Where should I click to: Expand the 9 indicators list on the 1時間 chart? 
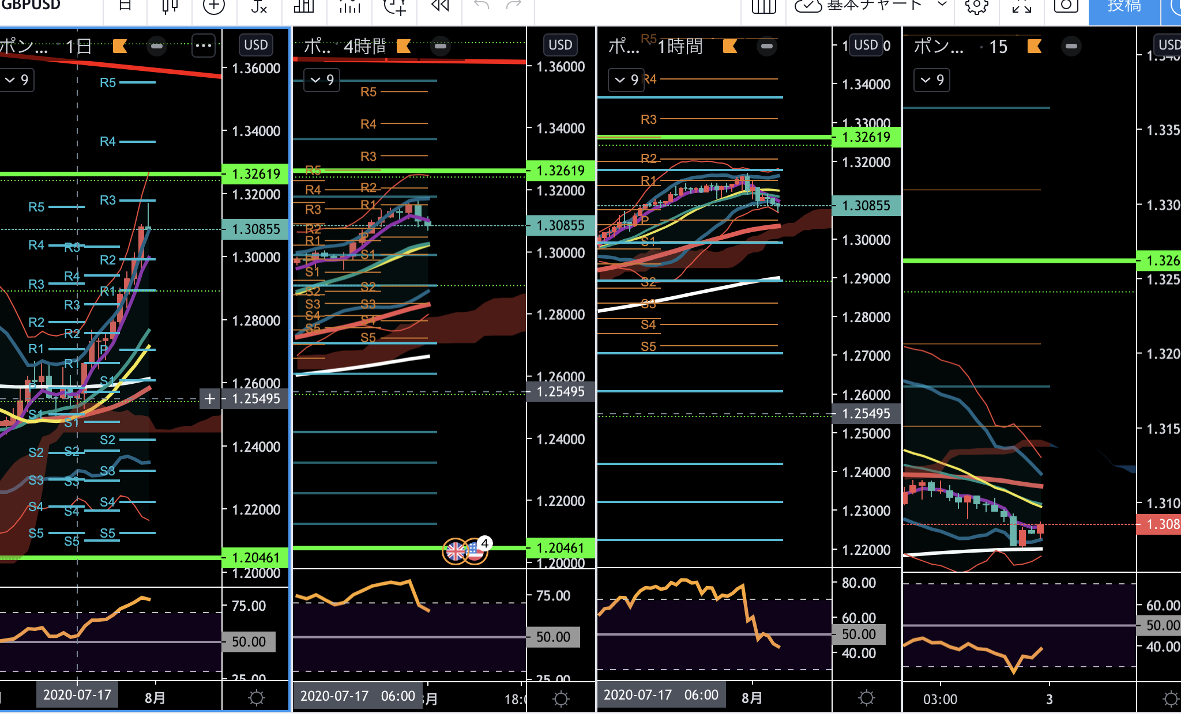click(x=626, y=80)
